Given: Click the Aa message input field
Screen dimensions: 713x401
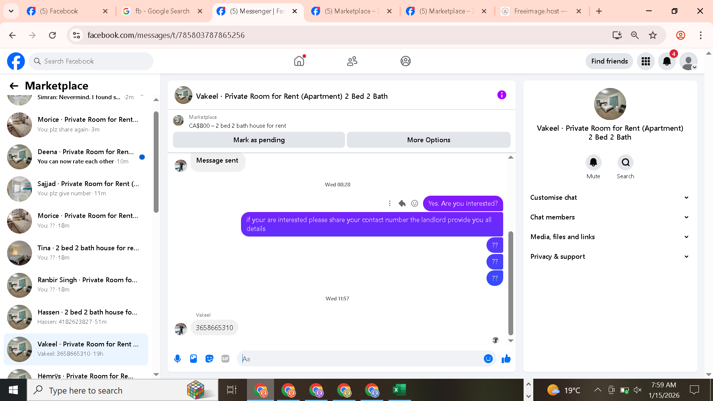Looking at the screenshot, I should click(360, 359).
